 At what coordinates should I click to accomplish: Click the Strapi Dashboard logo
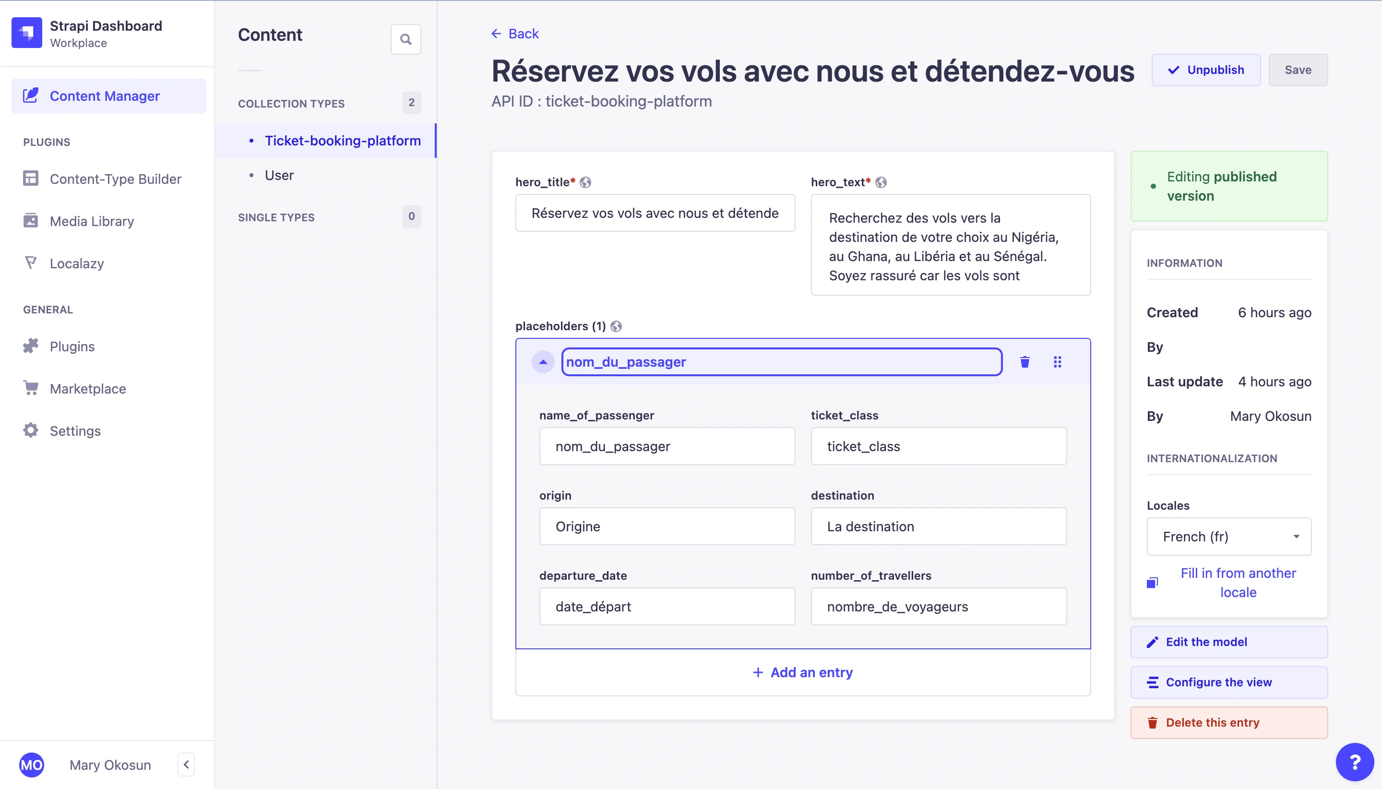tap(26, 33)
